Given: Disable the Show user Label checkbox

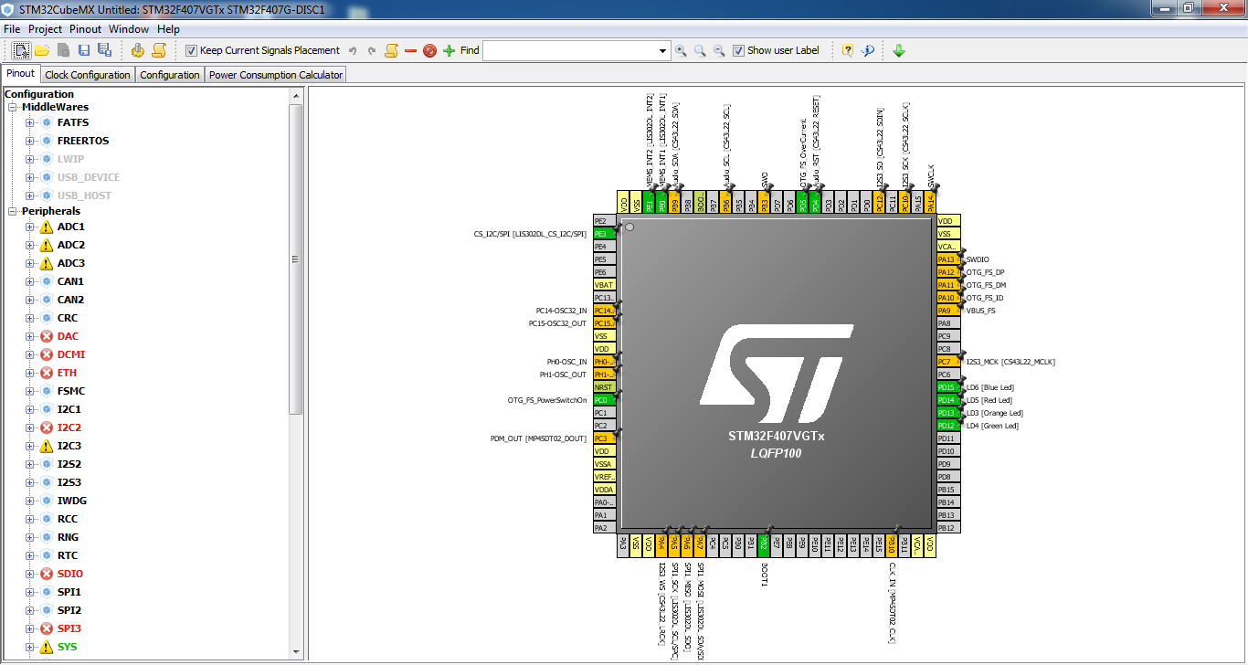Looking at the screenshot, I should tap(739, 50).
